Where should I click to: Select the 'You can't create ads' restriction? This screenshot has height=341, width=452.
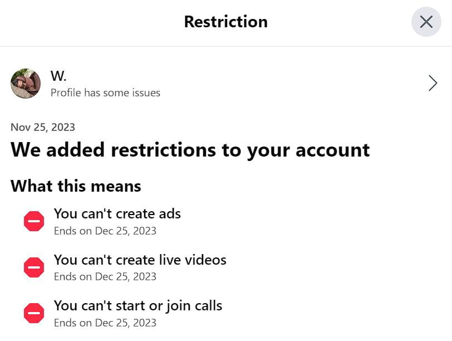tap(117, 213)
